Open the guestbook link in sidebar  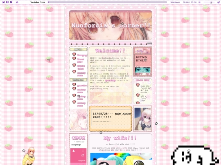pyautogui.click(x=82, y=86)
